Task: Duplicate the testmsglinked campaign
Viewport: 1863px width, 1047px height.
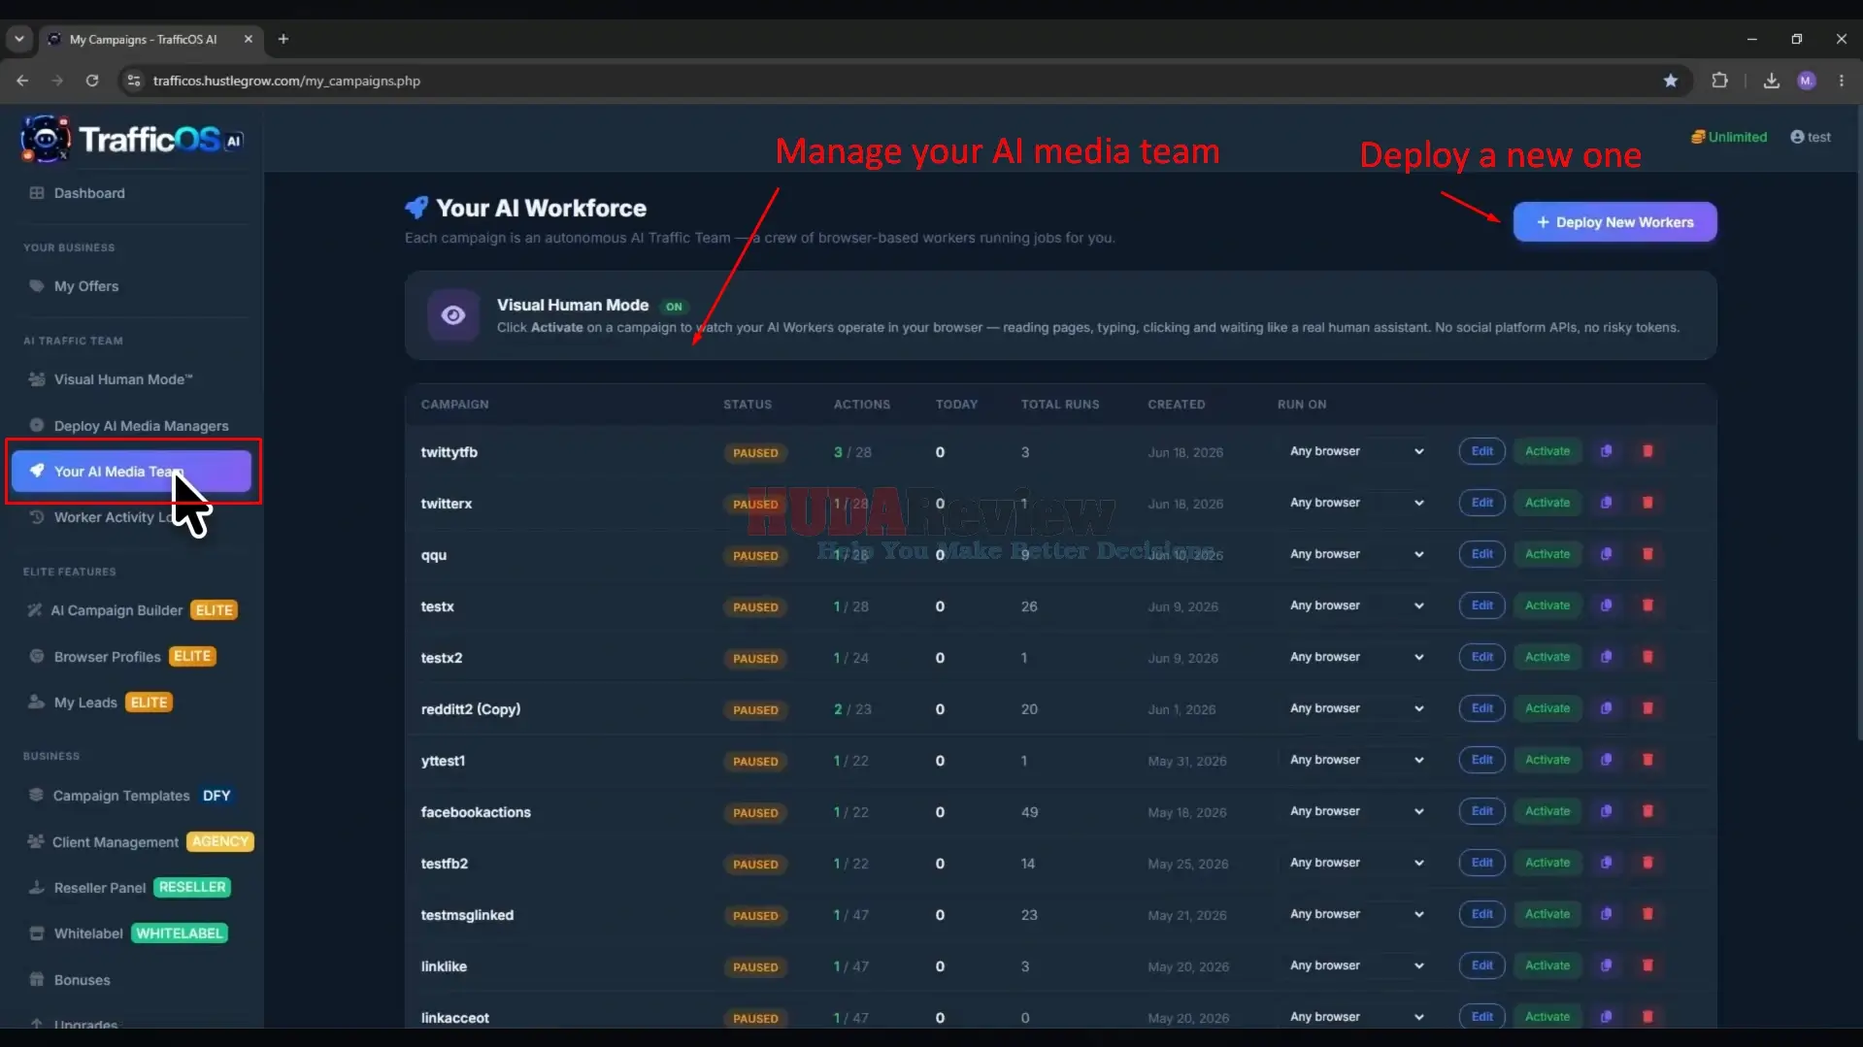Action: point(1606,914)
